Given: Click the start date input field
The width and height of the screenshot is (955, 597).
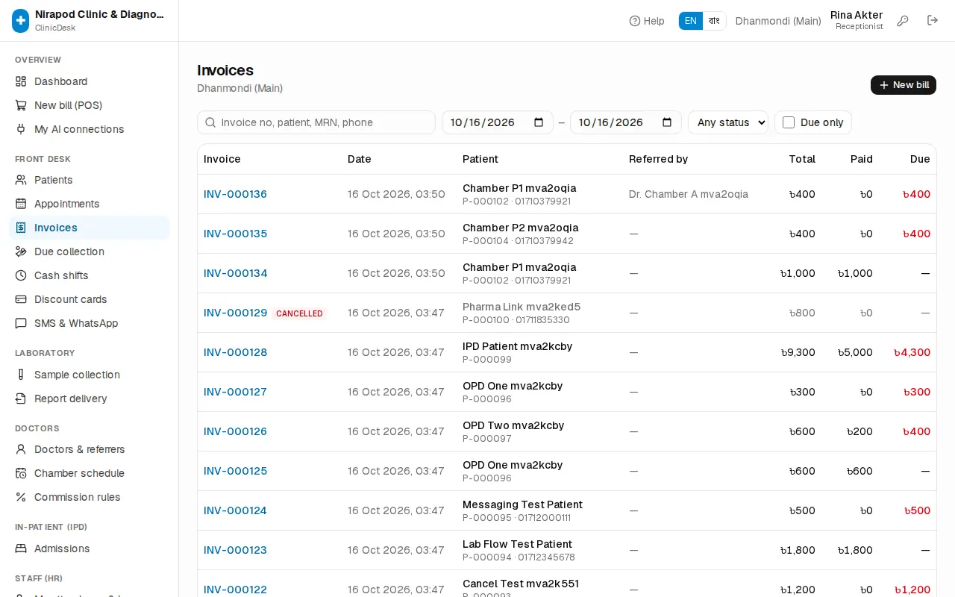Looking at the screenshot, I should coord(498,122).
